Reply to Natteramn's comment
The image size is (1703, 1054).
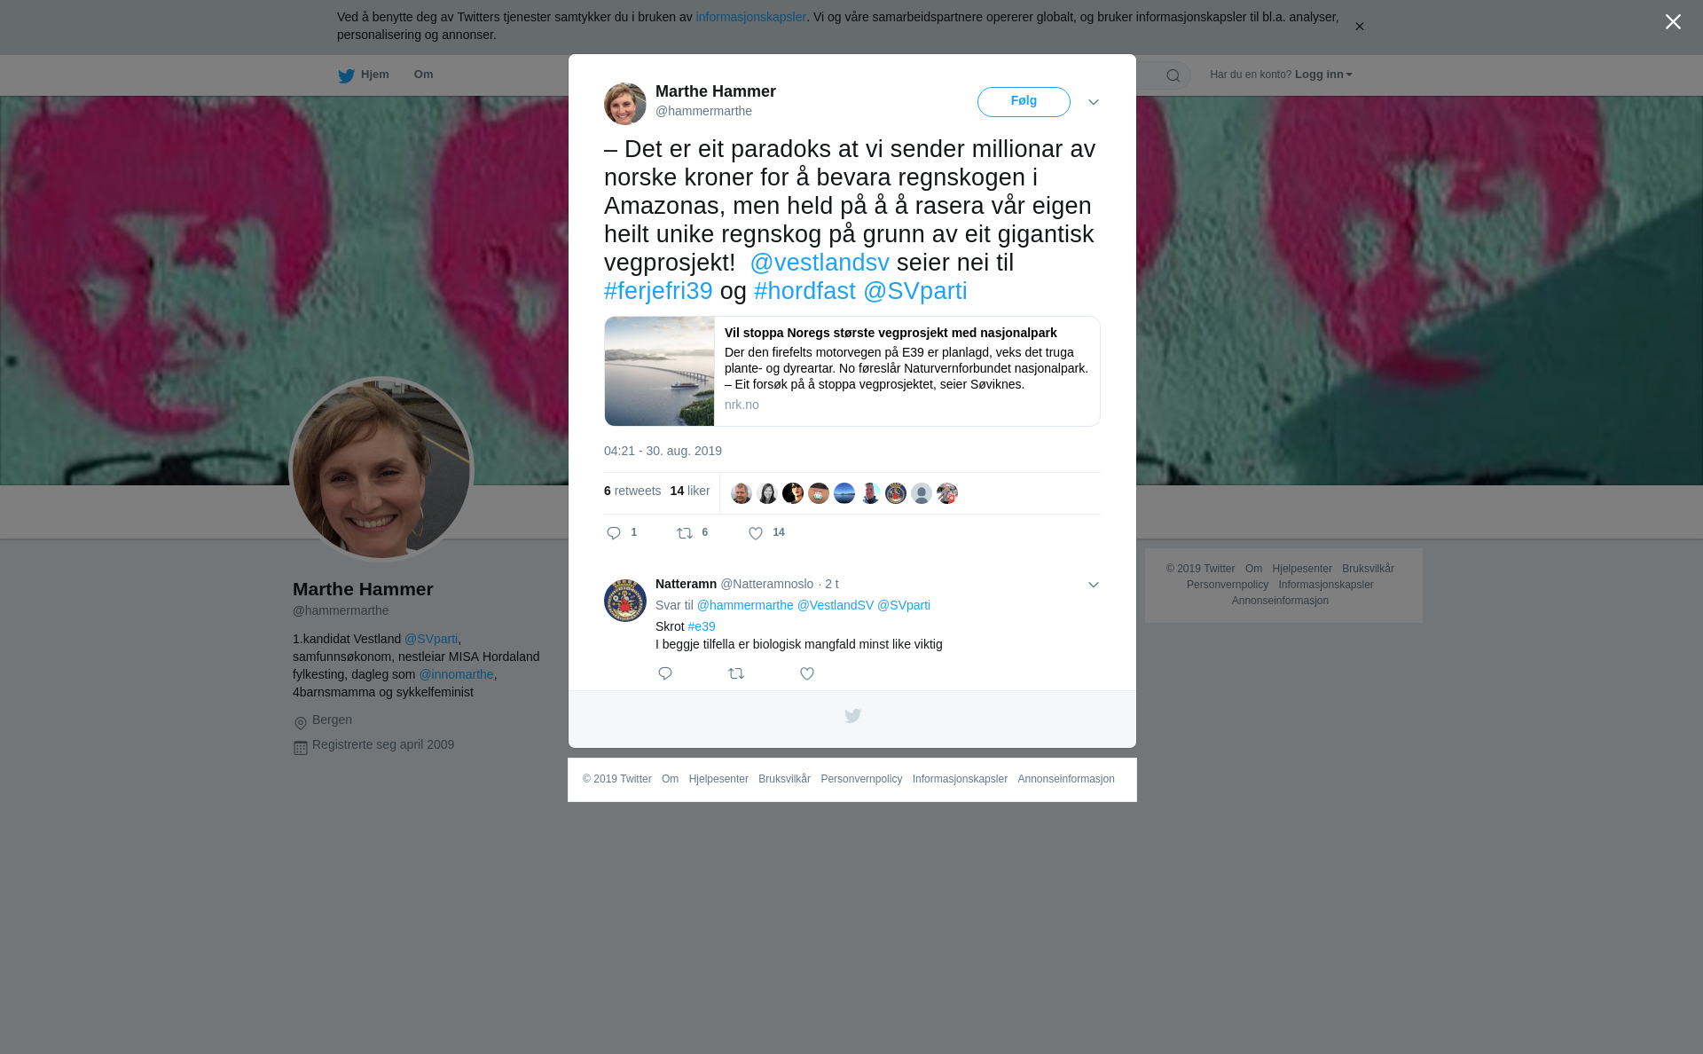pos(665,673)
